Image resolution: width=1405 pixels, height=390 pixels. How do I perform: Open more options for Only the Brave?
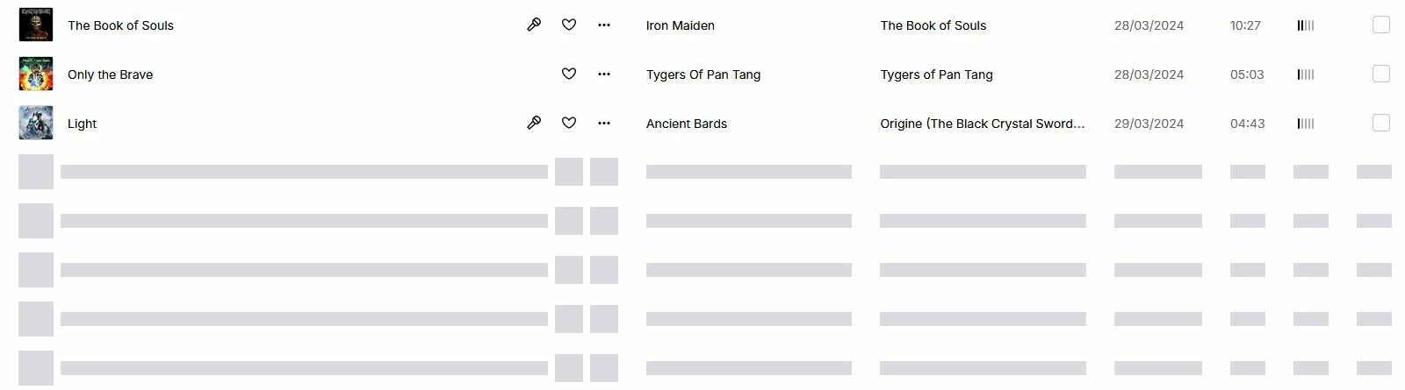coord(604,74)
